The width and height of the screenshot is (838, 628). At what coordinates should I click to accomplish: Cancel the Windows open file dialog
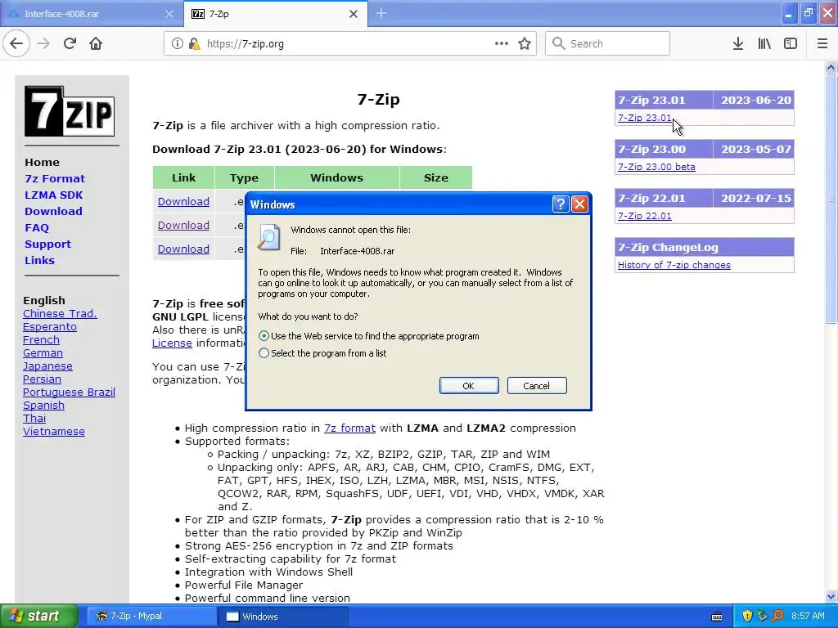click(x=537, y=386)
